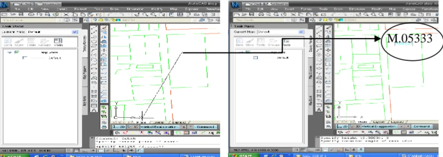Click New drawing icon in left window toolbar
443x157 pixels.
[4, 15]
